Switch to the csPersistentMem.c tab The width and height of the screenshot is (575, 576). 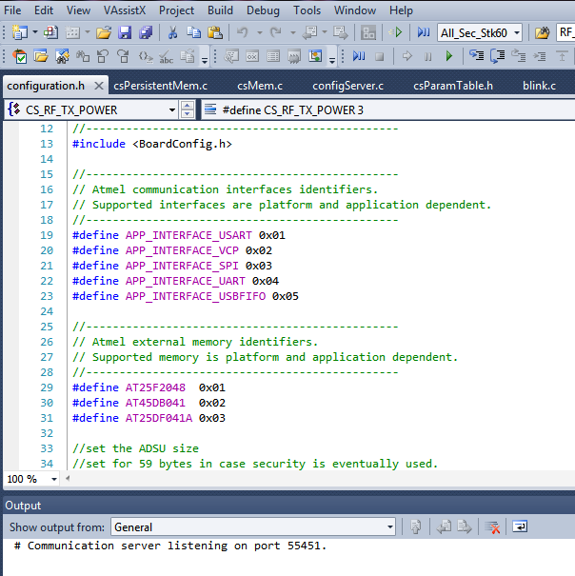pos(160,86)
